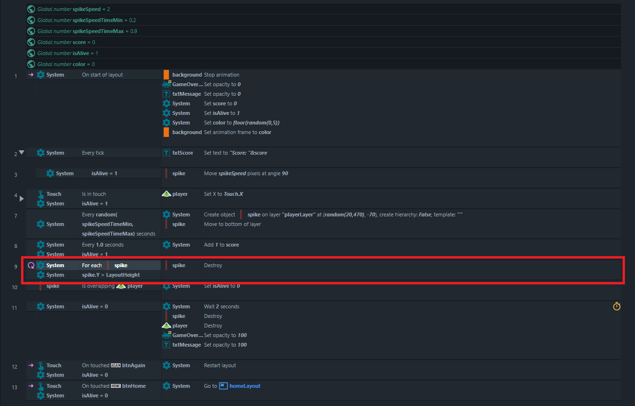Expand event 4 using its right triangle
The image size is (635, 406).
pos(21,198)
